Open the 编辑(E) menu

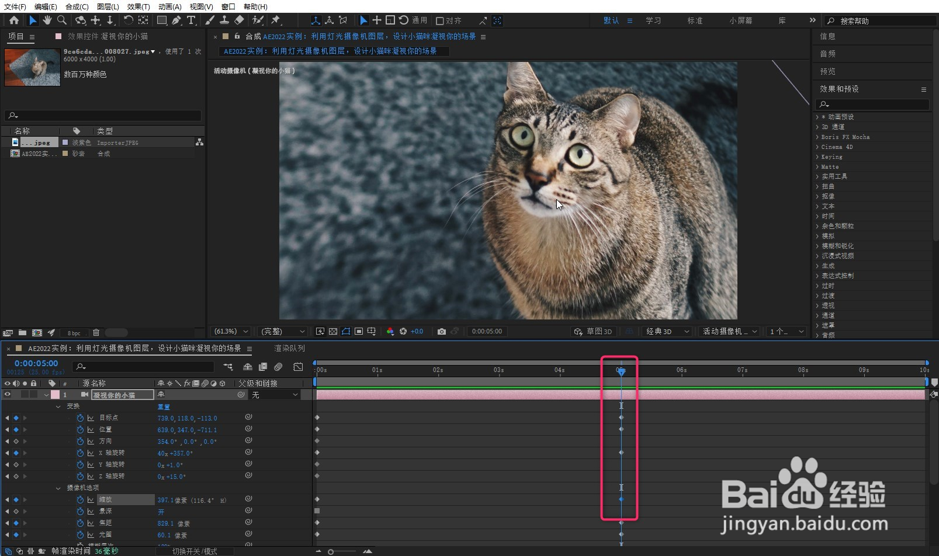tap(46, 6)
